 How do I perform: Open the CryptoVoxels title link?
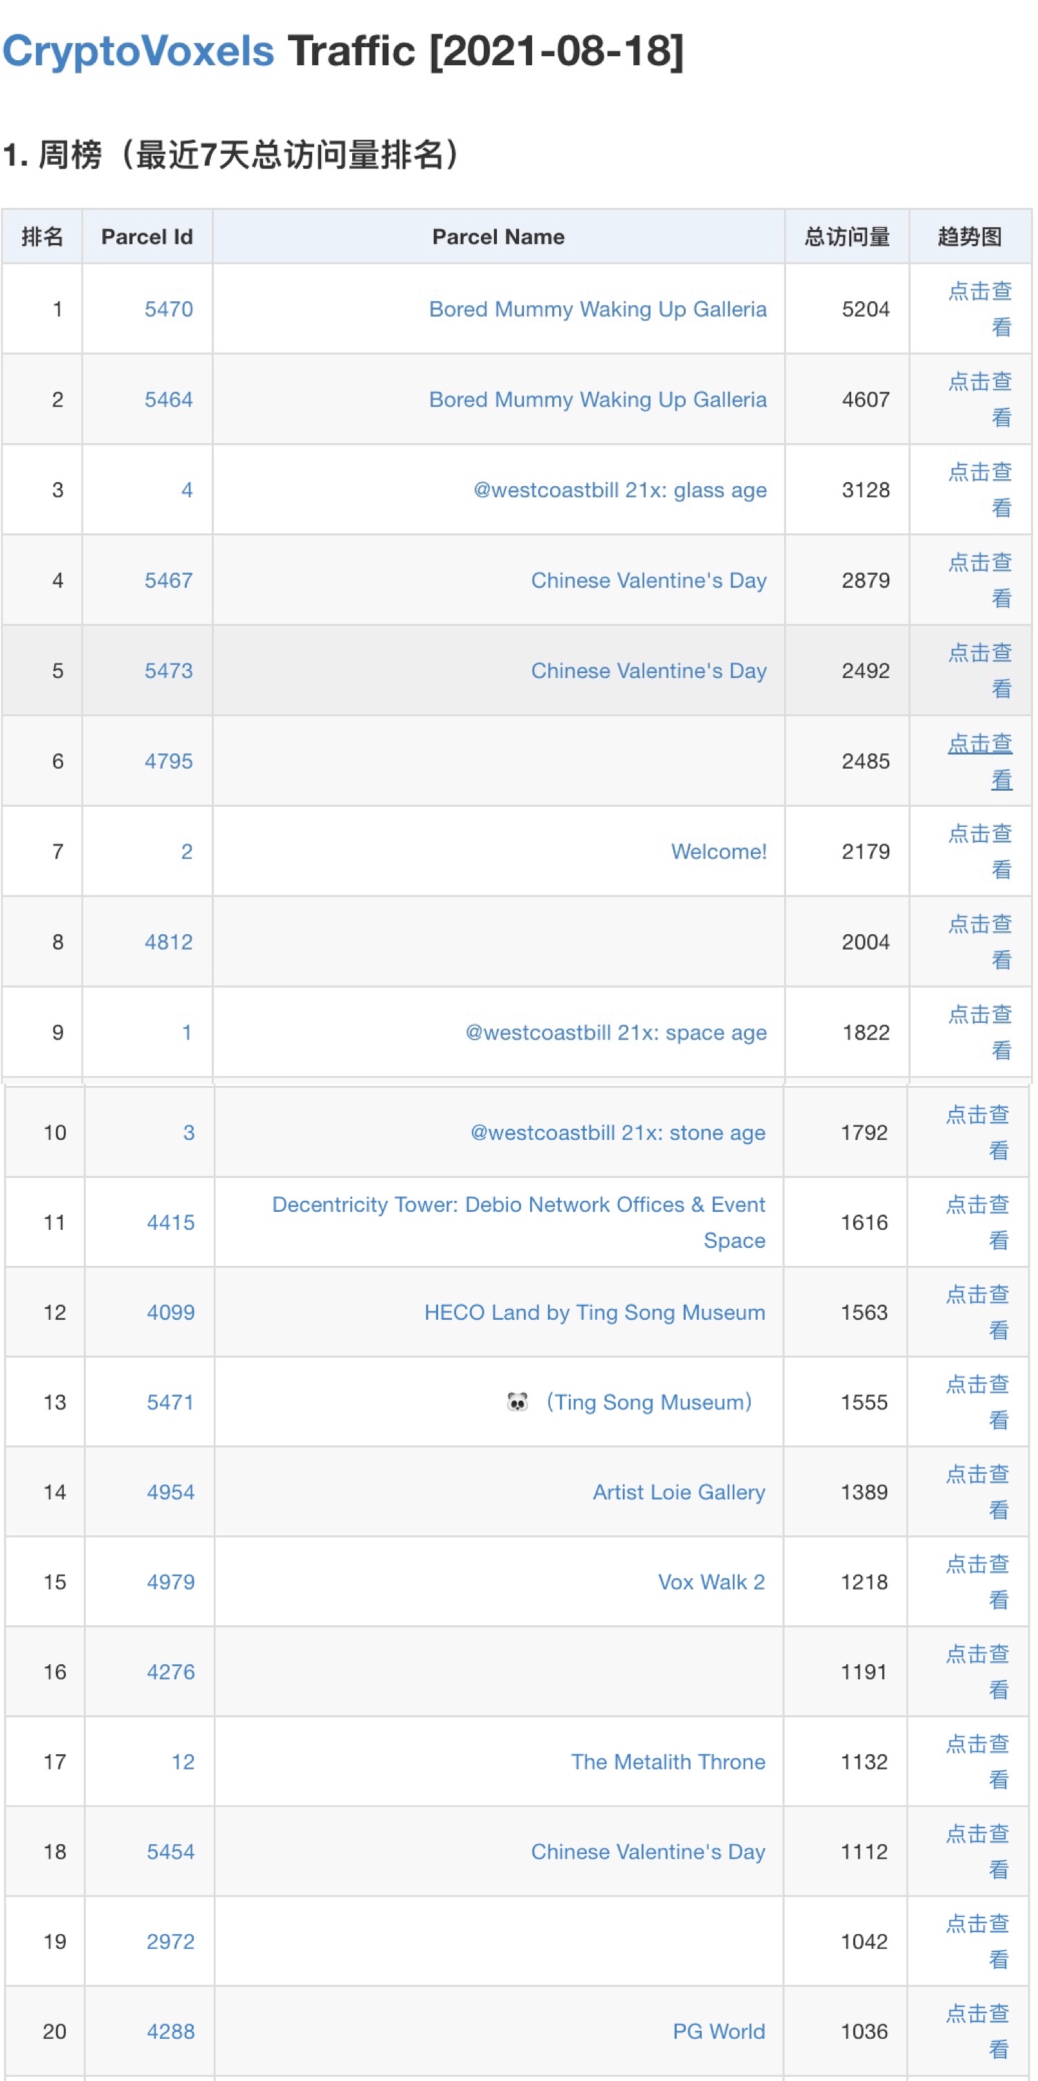(x=138, y=51)
